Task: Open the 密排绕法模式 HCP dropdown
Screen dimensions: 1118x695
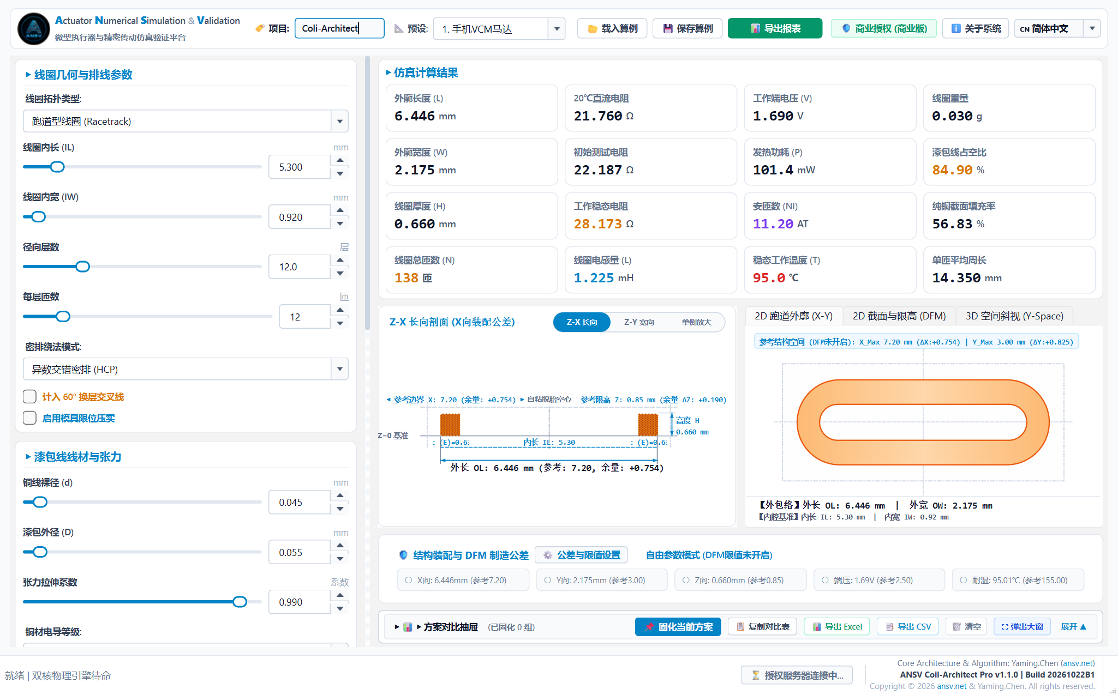Action: (339, 369)
